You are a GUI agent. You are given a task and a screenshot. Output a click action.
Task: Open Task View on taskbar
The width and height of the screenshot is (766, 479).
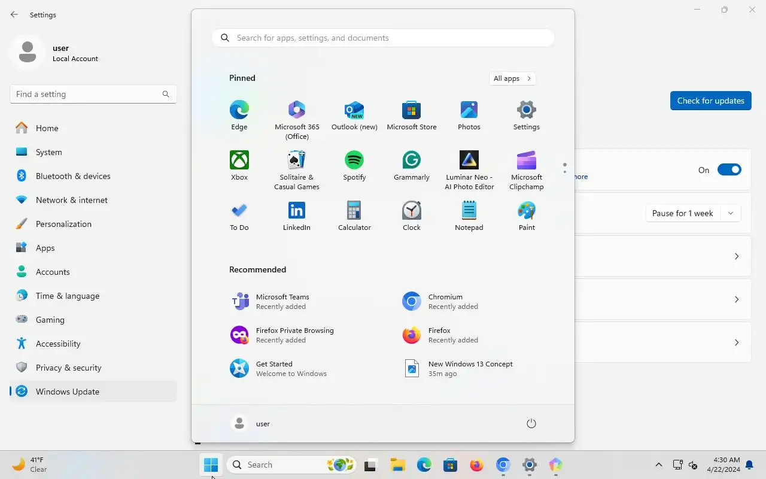click(370, 465)
